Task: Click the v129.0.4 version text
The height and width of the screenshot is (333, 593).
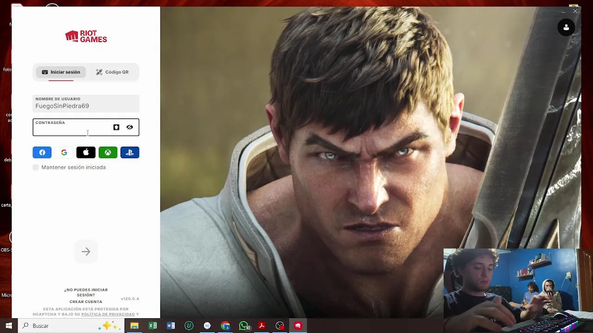Action: (130, 299)
